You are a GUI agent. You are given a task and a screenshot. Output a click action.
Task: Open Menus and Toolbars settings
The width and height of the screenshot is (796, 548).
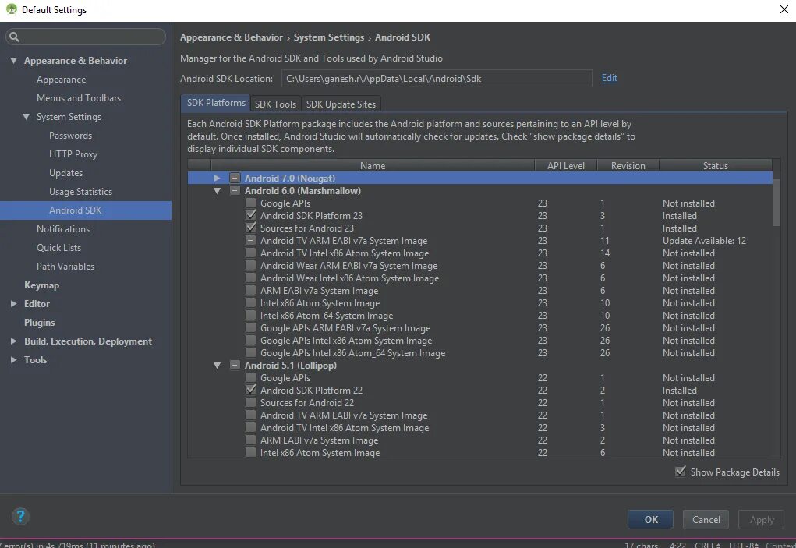pyautogui.click(x=79, y=98)
